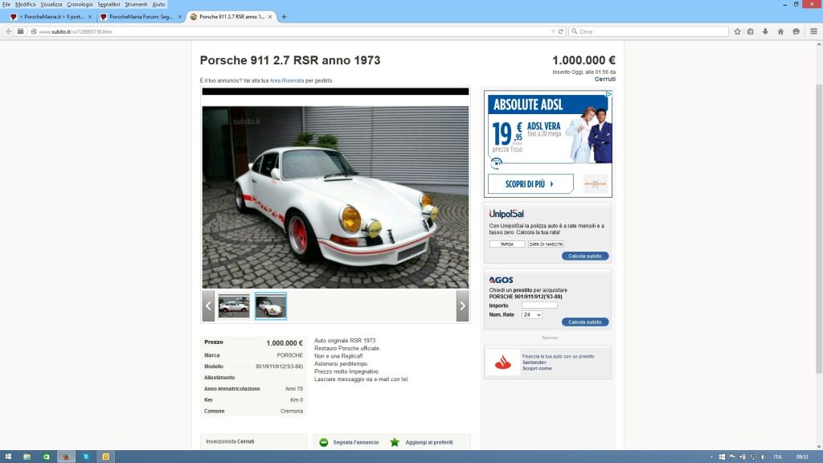Select the first car photo thumbnail
The height and width of the screenshot is (463, 823).
click(234, 306)
